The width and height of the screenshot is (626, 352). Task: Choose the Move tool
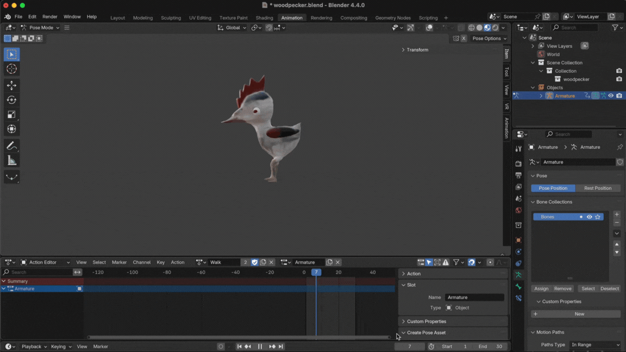point(11,85)
